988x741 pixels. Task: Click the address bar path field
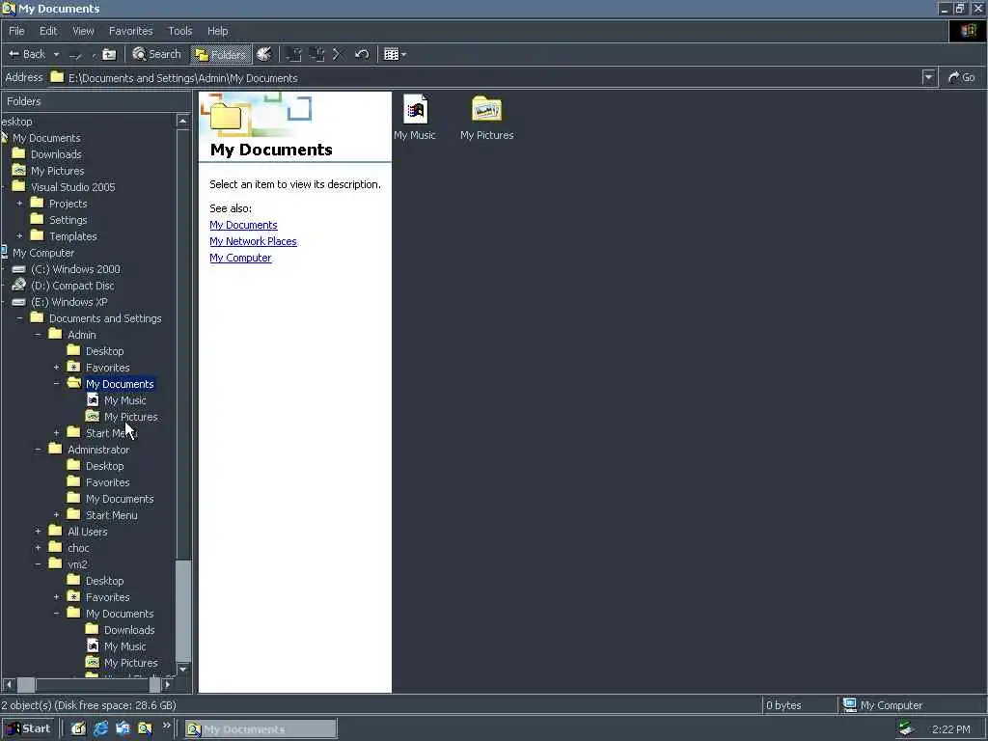click(485, 78)
